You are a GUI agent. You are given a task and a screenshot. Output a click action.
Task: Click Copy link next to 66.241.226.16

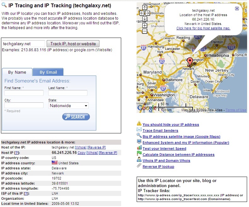81,153
